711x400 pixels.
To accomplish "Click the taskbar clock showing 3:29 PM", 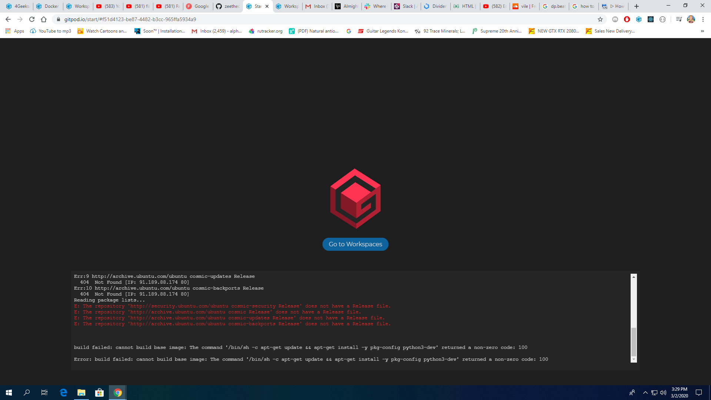I will (680, 393).
